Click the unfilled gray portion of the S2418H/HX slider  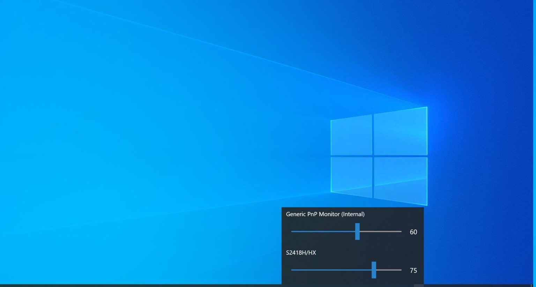click(x=389, y=270)
